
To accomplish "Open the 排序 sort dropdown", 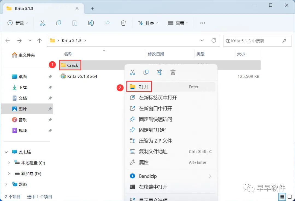I will [x=148, y=23].
